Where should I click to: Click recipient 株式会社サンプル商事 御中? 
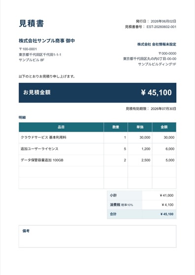coord(47,41)
